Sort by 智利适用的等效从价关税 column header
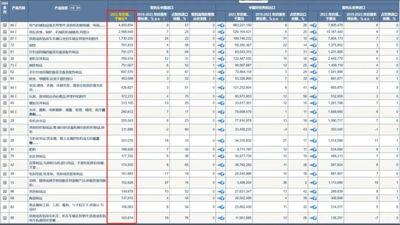Screen dimensions: 400x225 (x=203, y=16)
